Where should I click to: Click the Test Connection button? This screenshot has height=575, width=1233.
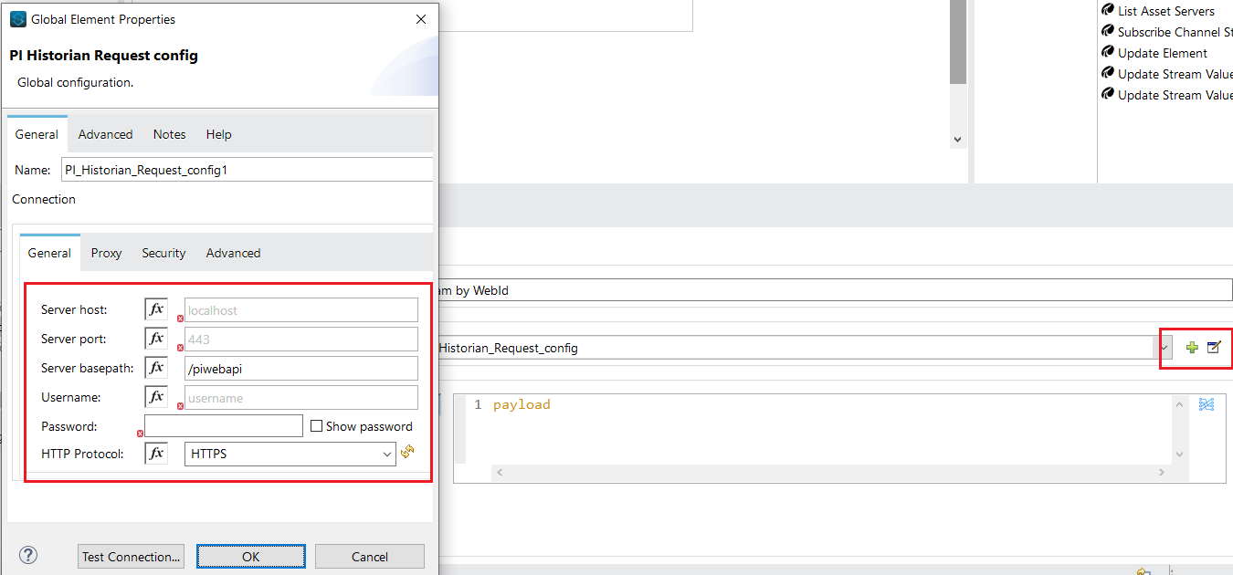click(x=131, y=556)
